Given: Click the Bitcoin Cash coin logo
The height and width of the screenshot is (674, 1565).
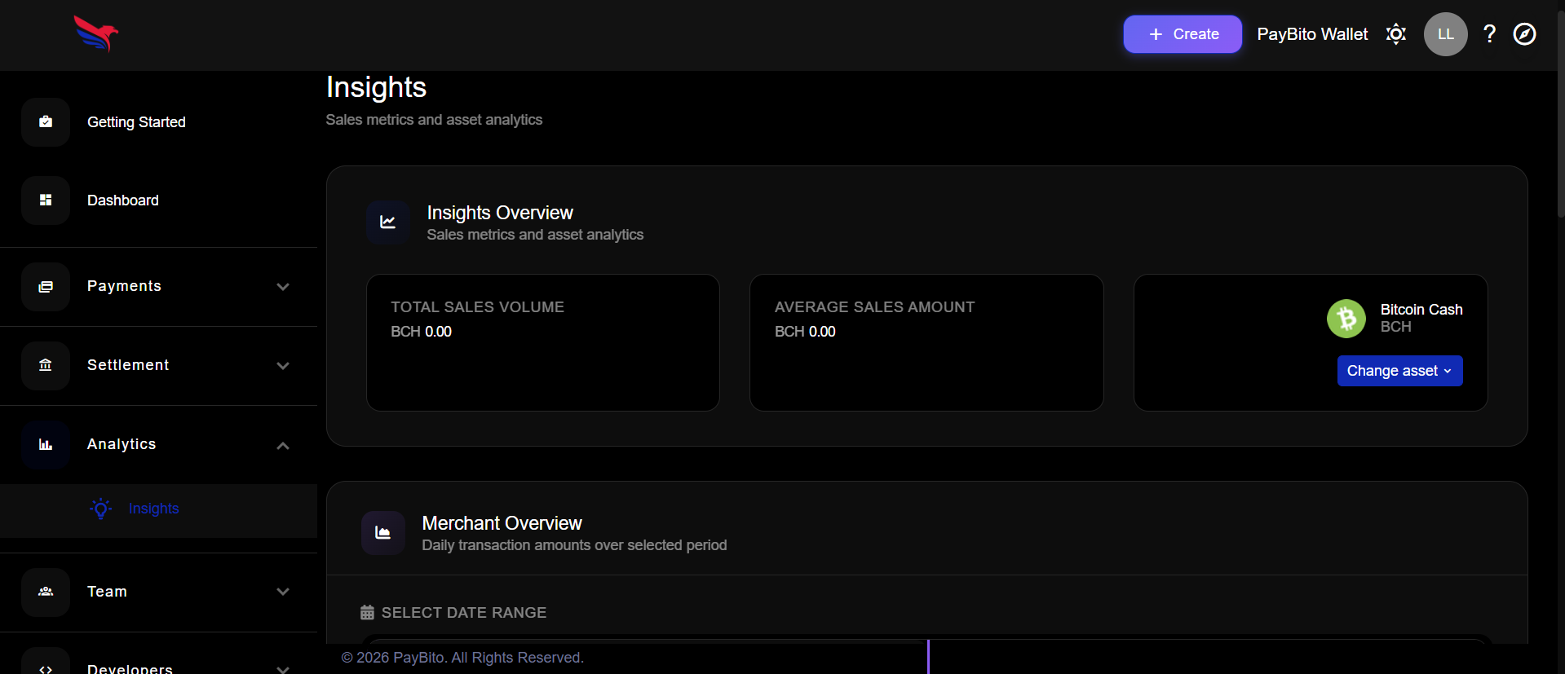Looking at the screenshot, I should coord(1346,319).
